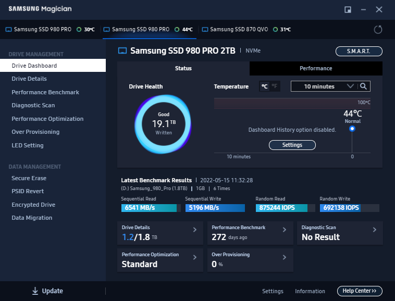The width and height of the screenshot is (395, 301).
Task: Click the green status circle next to 30°C
Action: 79,30
